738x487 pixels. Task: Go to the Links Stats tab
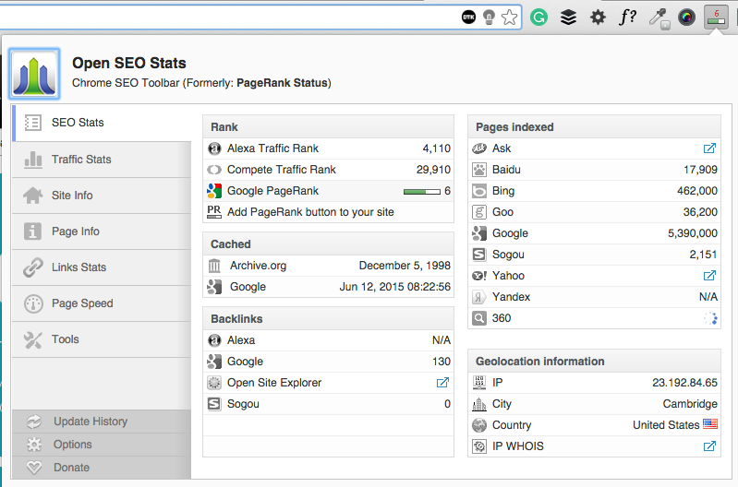click(79, 267)
